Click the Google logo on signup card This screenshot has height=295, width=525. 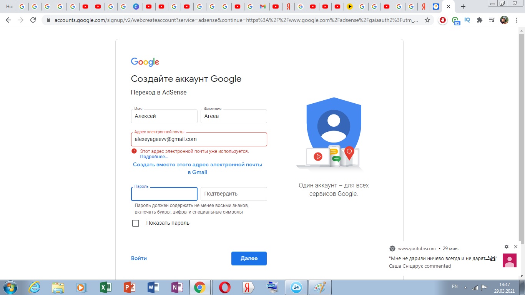point(145,62)
